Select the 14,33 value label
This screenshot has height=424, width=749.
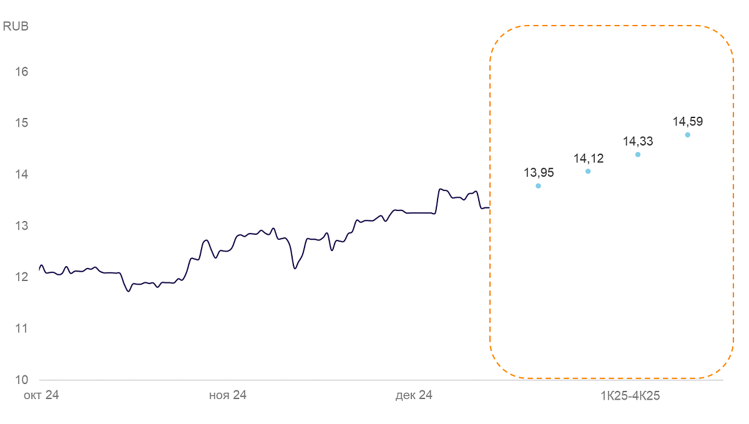tap(638, 141)
